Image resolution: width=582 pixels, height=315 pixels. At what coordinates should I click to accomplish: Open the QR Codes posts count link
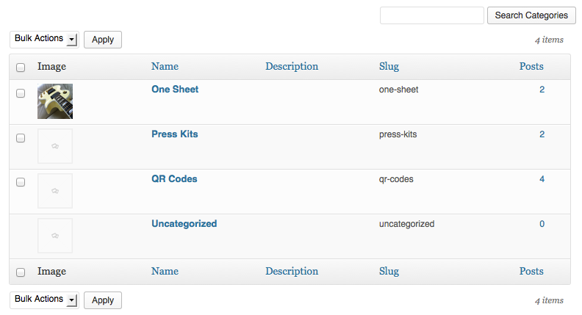point(542,179)
